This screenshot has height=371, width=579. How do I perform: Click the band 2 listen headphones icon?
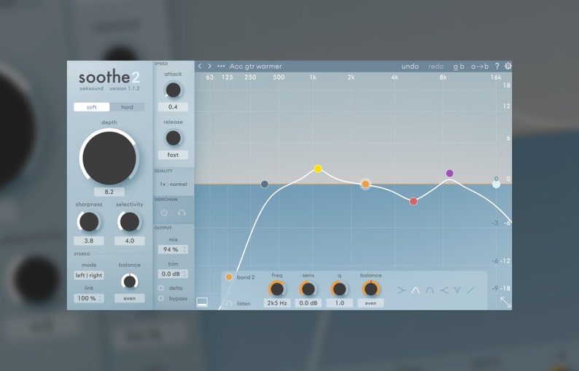click(x=229, y=303)
